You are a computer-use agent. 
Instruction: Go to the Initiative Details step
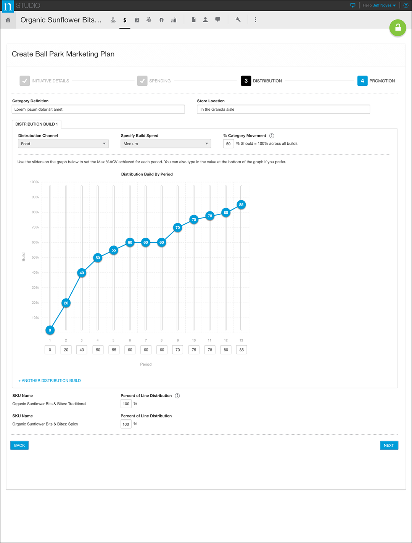pyautogui.click(x=45, y=81)
